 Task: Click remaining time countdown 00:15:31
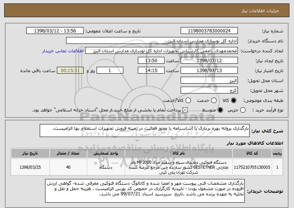pyautogui.click(x=70, y=71)
